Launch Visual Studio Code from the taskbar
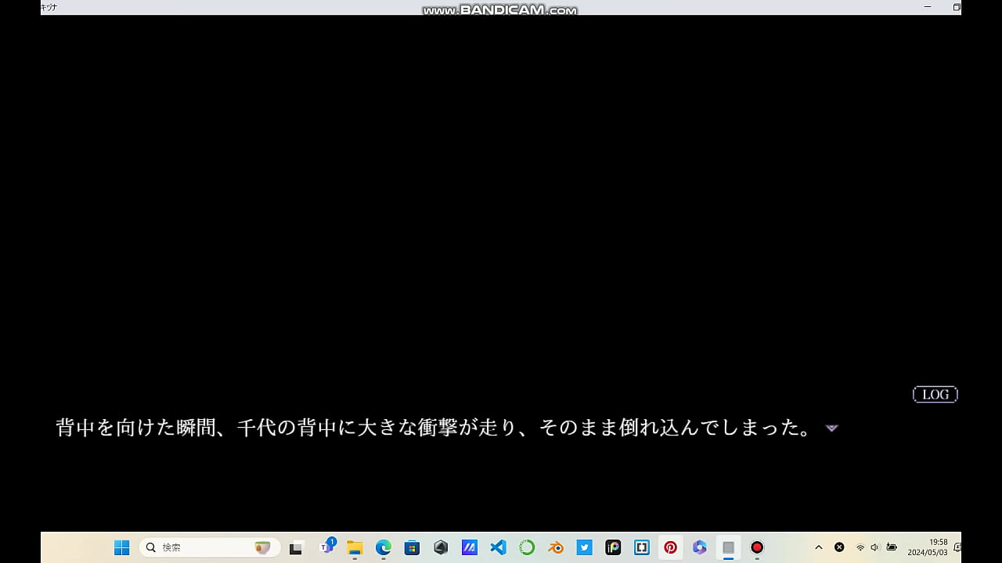Viewport: 1002px width, 563px height. pyautogui.click(x=498, y=547)
